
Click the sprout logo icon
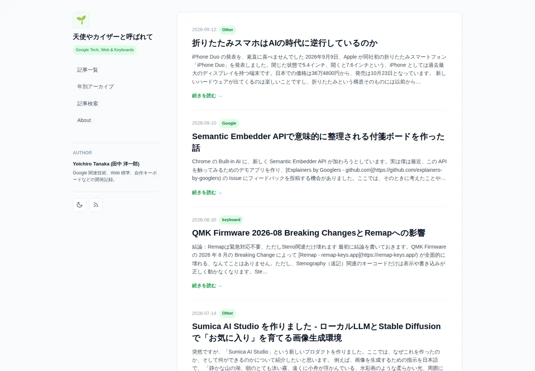(81, 20)
